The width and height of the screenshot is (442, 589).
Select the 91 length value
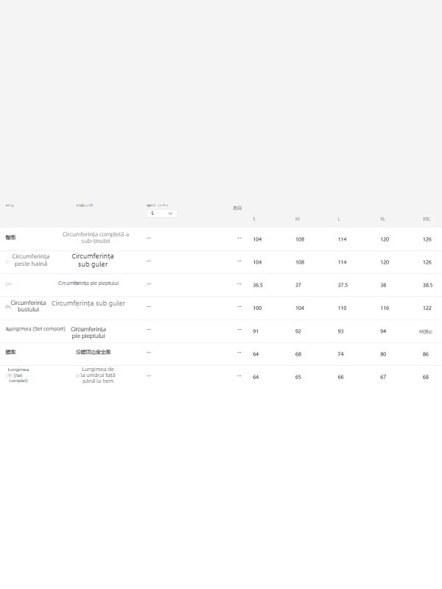tap(256, 331)
